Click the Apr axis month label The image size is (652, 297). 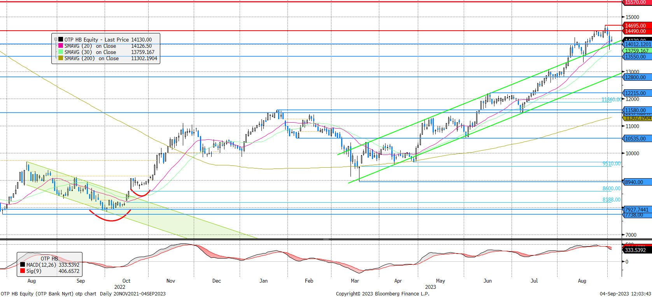398,281
